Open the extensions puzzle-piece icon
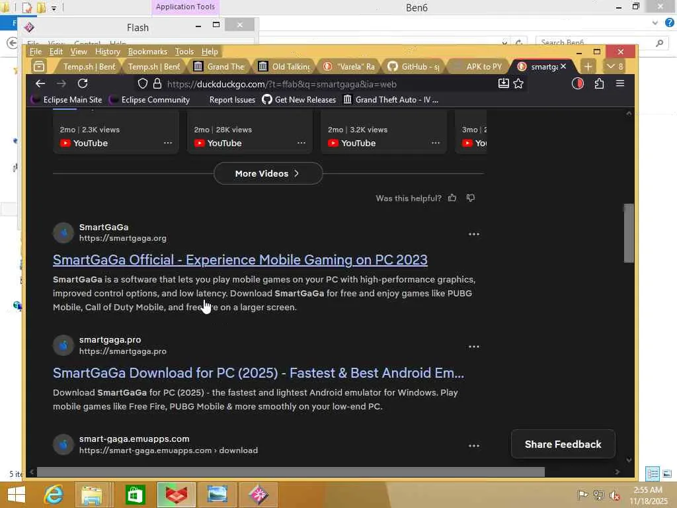This screenshot has width=677, height=508. click(x=599, y=84)
